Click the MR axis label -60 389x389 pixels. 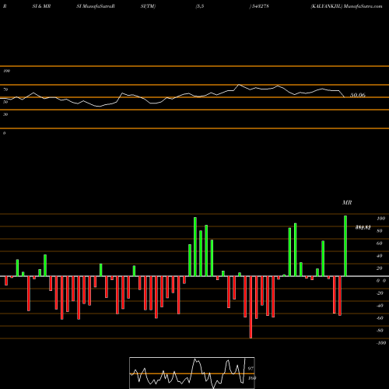coord(380,318)
